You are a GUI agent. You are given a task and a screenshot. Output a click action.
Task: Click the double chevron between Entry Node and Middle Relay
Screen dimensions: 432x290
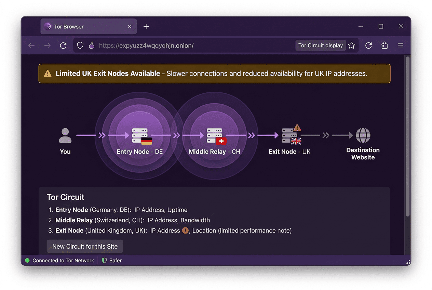click(x=176, y=135)
